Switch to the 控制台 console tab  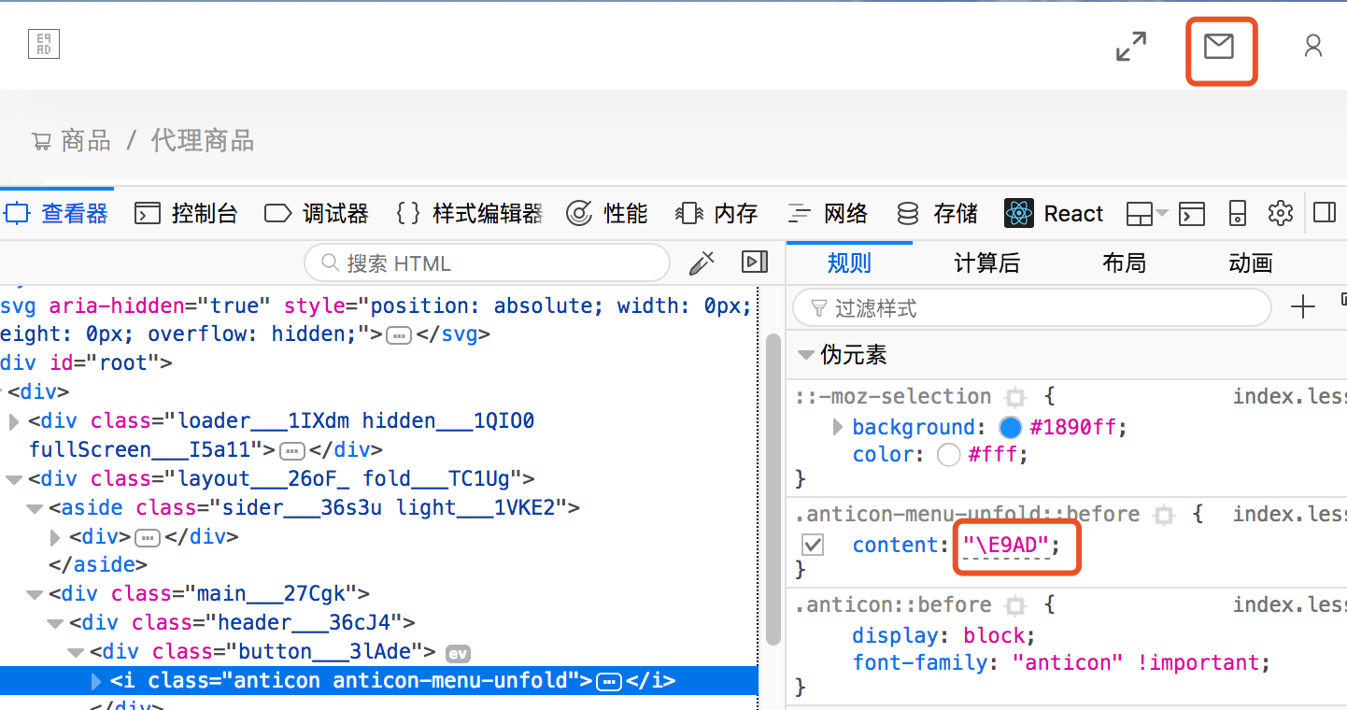(187, 214)
